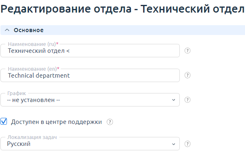245x154 pixels.
Task: Open Локализация задач dropdown set to Русский
Action: point(90,144)
